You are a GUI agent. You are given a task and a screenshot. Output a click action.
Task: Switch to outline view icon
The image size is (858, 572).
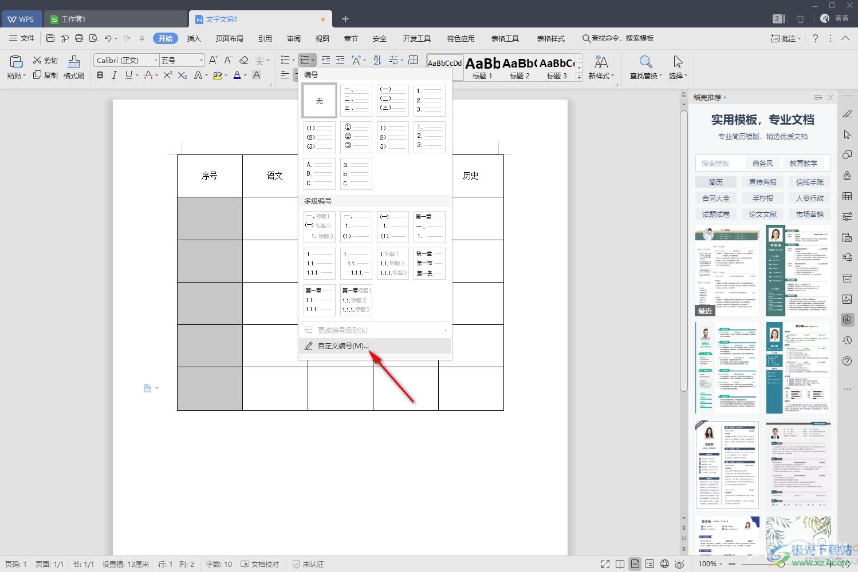pyautogui.click(x=650, y=564)
